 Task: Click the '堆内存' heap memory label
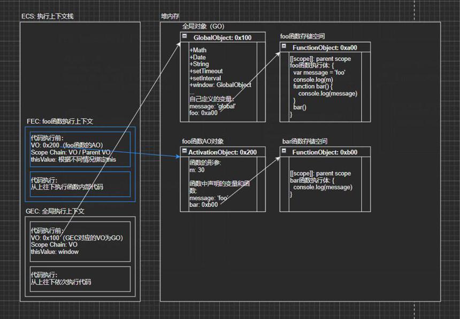170,16
